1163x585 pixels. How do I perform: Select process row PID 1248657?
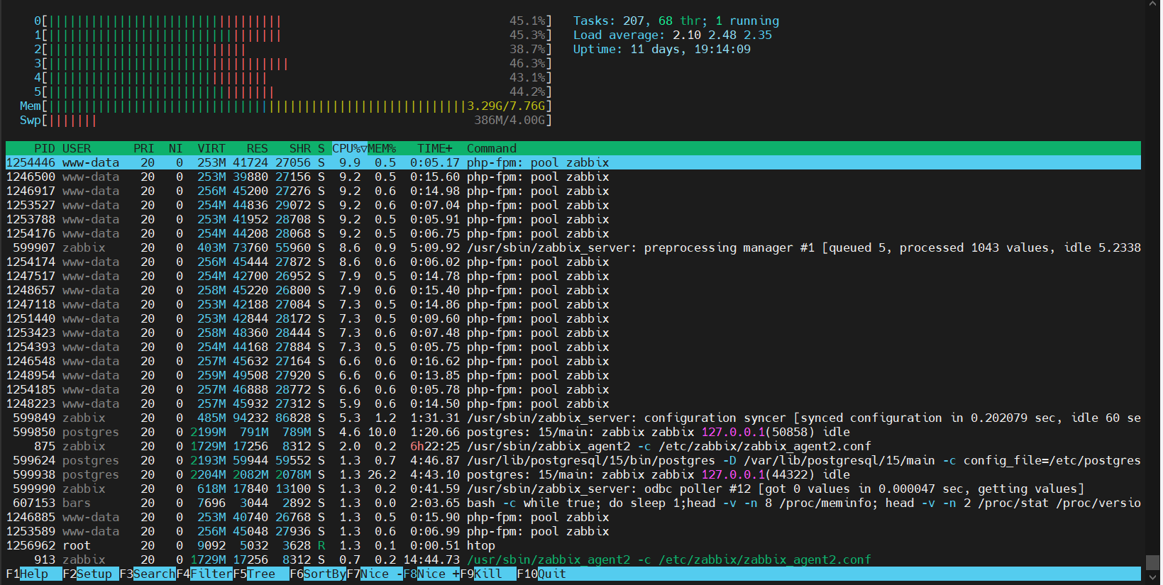[573, 290]
